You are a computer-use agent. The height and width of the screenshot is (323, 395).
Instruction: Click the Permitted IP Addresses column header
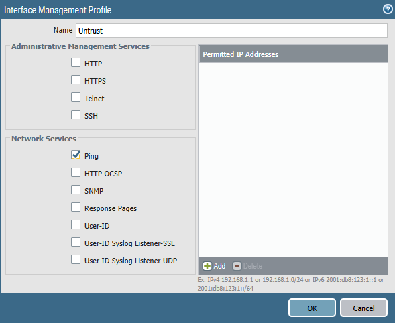pos(293,54)
